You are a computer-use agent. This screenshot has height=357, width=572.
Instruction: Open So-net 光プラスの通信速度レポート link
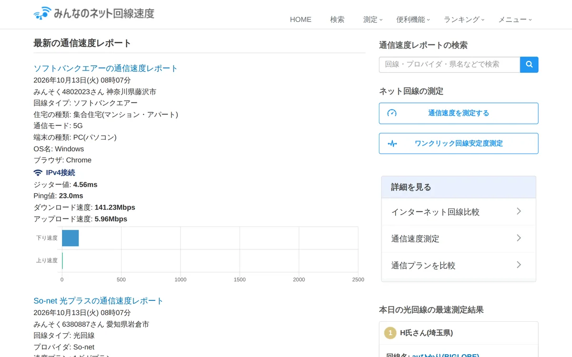pyautogui.click(x=98, y=301)
